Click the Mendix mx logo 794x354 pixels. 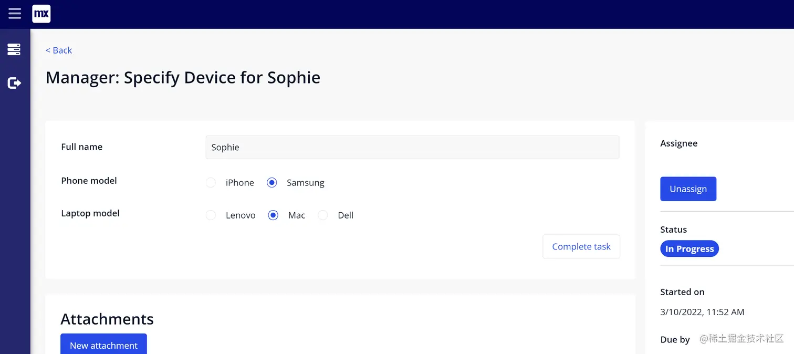point(41,14)
